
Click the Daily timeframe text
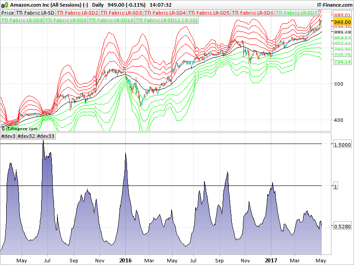click(x=98, y=5)
